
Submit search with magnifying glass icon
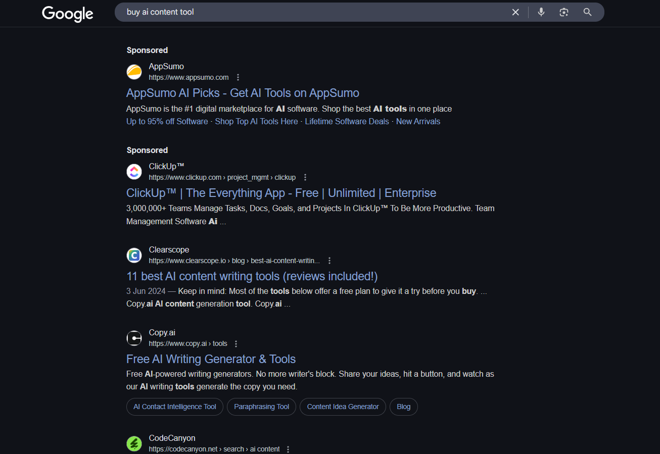pyautogui.click(x=587, y=12)
